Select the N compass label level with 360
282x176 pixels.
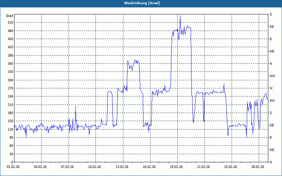271,64
